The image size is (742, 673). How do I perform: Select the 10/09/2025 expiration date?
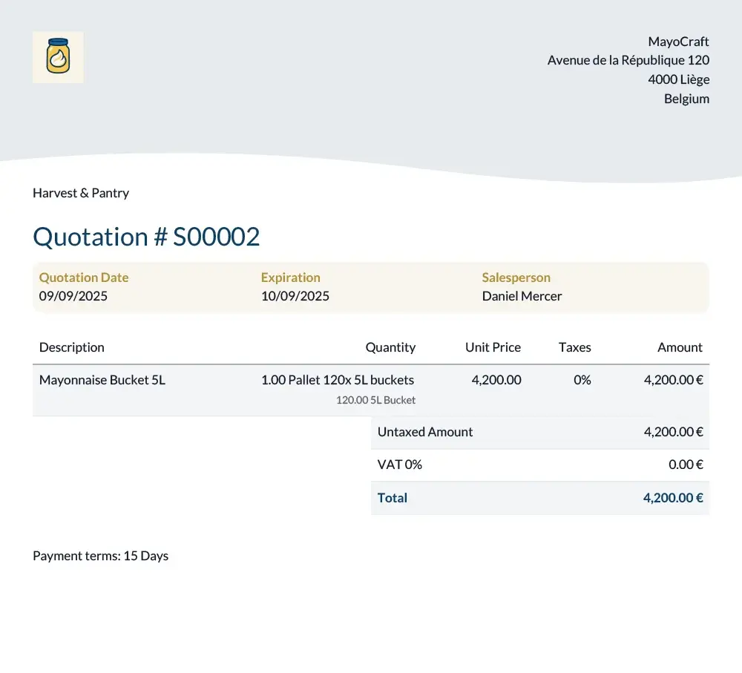click(x=295, y=296)
